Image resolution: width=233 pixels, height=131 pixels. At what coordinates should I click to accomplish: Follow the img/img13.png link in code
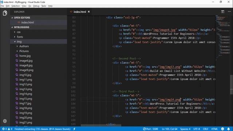(170, 67)
